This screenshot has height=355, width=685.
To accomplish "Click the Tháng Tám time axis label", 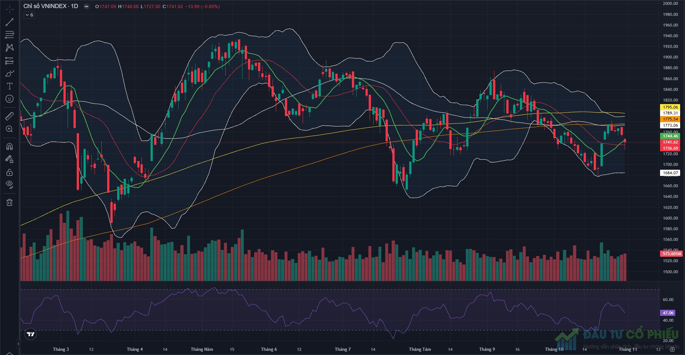I will pyautogui.click(x=420, y=349).
